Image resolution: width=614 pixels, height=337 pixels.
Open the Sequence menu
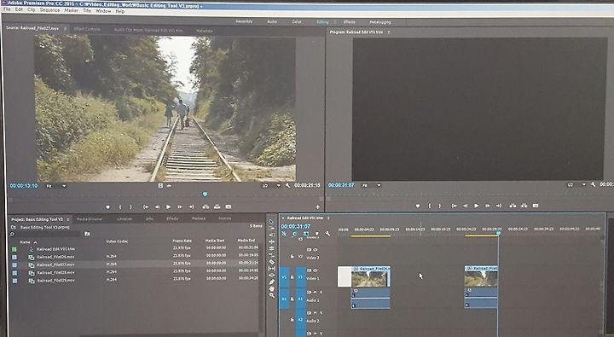pyautogui.click(x=49, y=9)
